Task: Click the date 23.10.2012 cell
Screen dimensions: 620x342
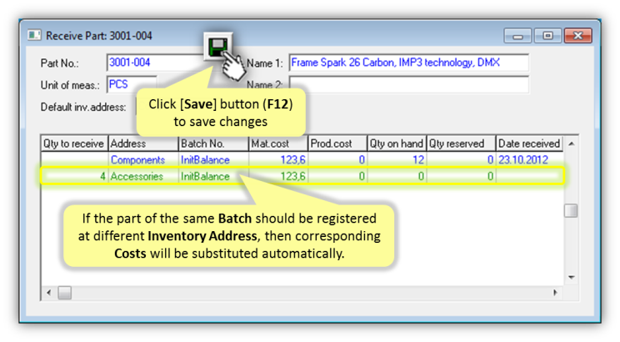Action: coord(529,160)
